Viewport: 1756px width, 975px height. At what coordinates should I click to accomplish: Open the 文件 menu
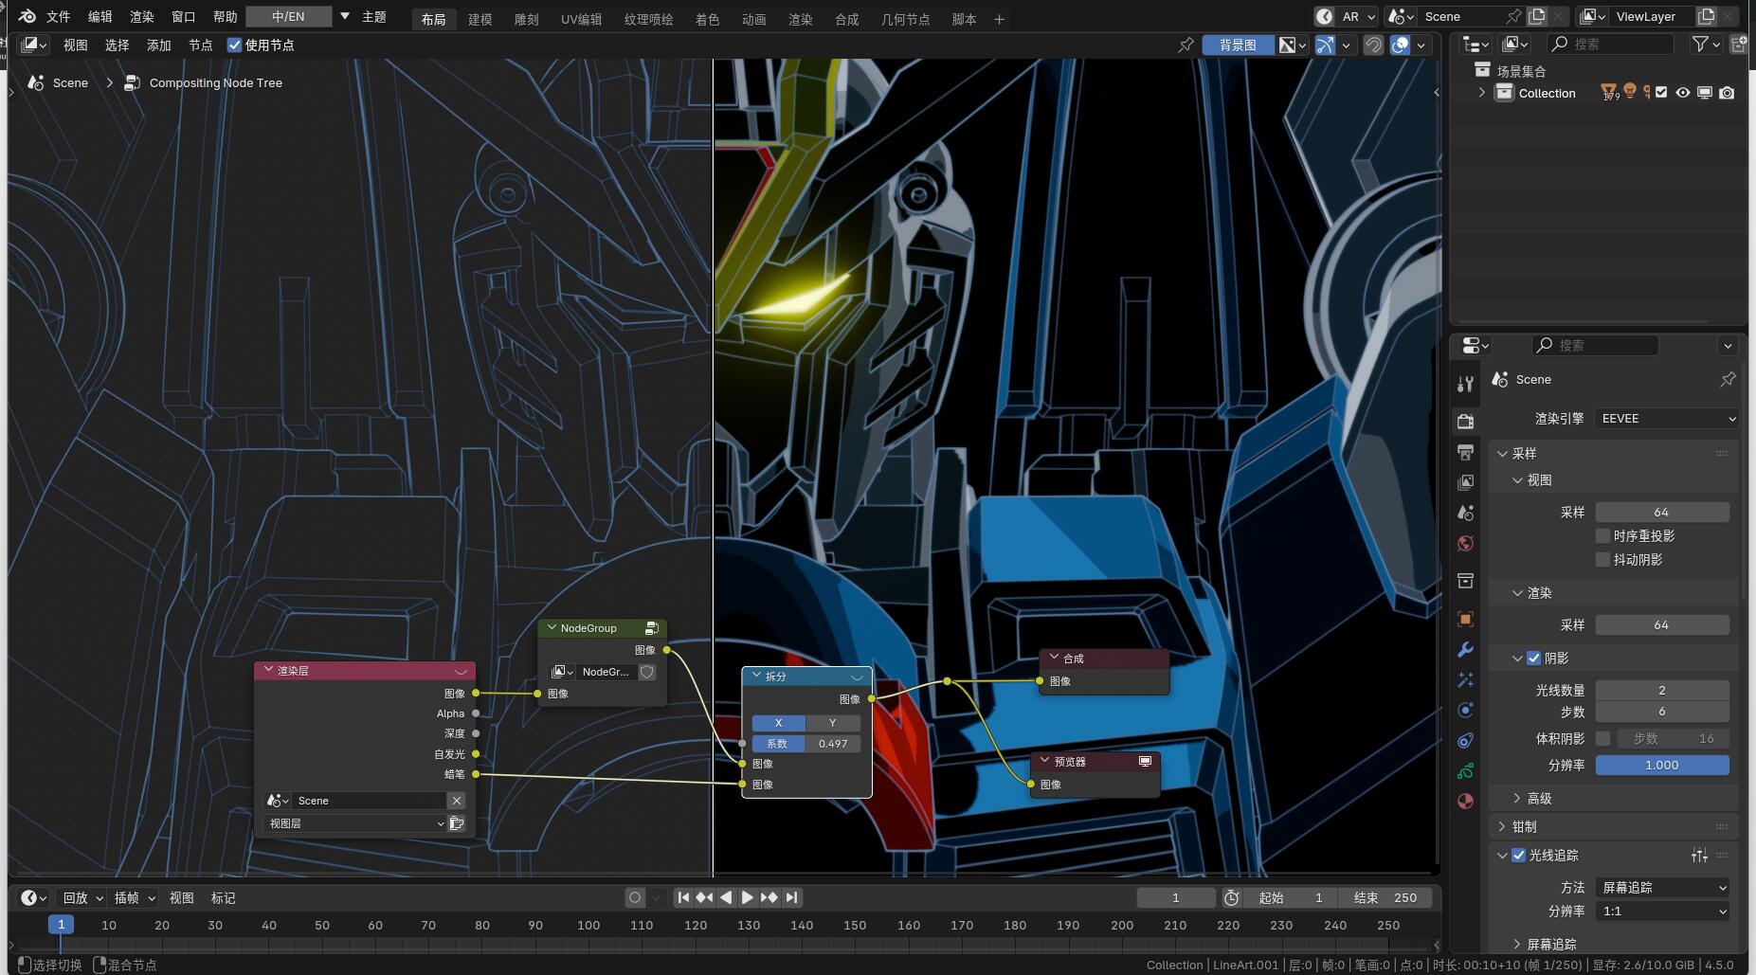click(58, 16)
